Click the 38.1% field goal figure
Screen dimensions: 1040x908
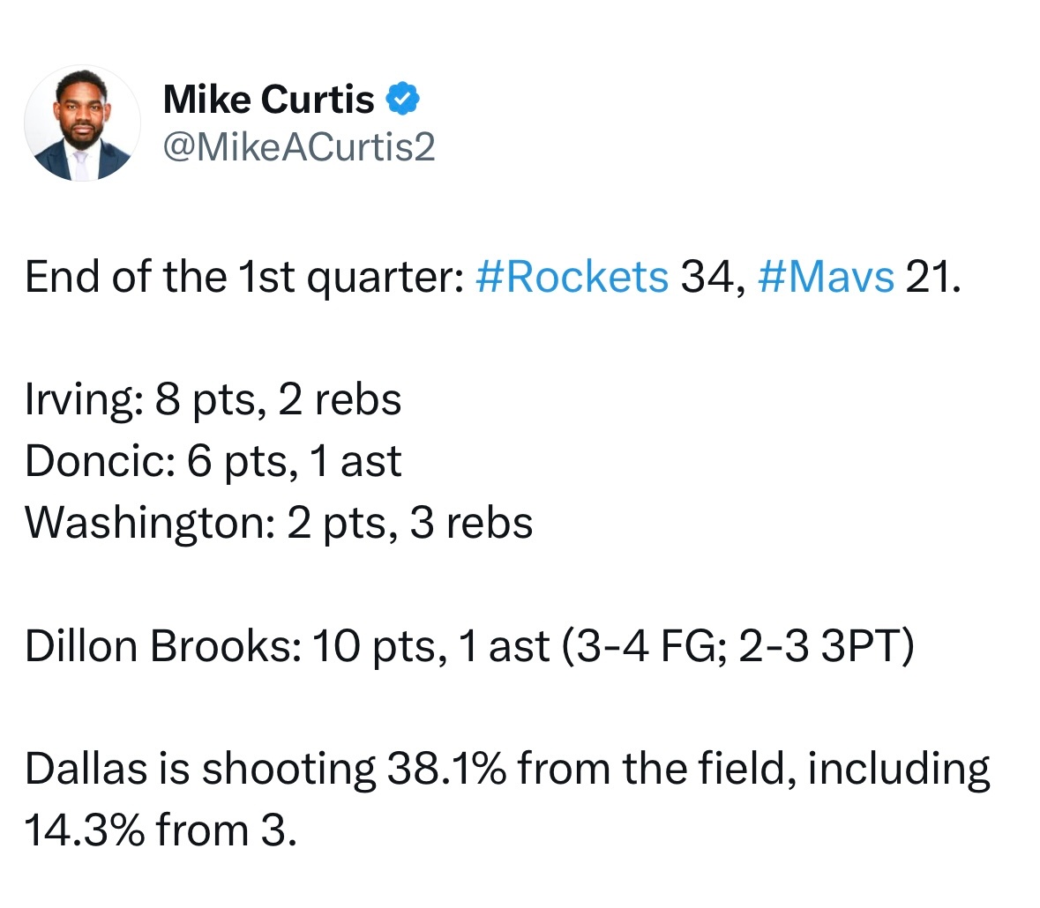447,769
